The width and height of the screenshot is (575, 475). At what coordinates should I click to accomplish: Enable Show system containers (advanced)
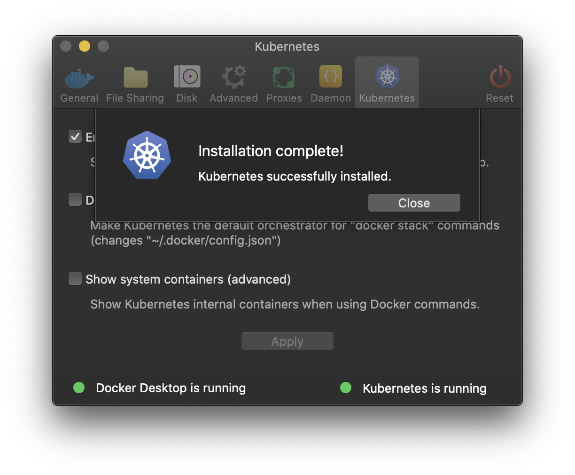[75, 278]
